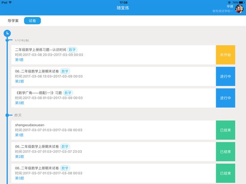Open 《数学广角——搭配(一)》习题 entry
Viewport: 246px width, 184px height.
click(x=114, y=98)
